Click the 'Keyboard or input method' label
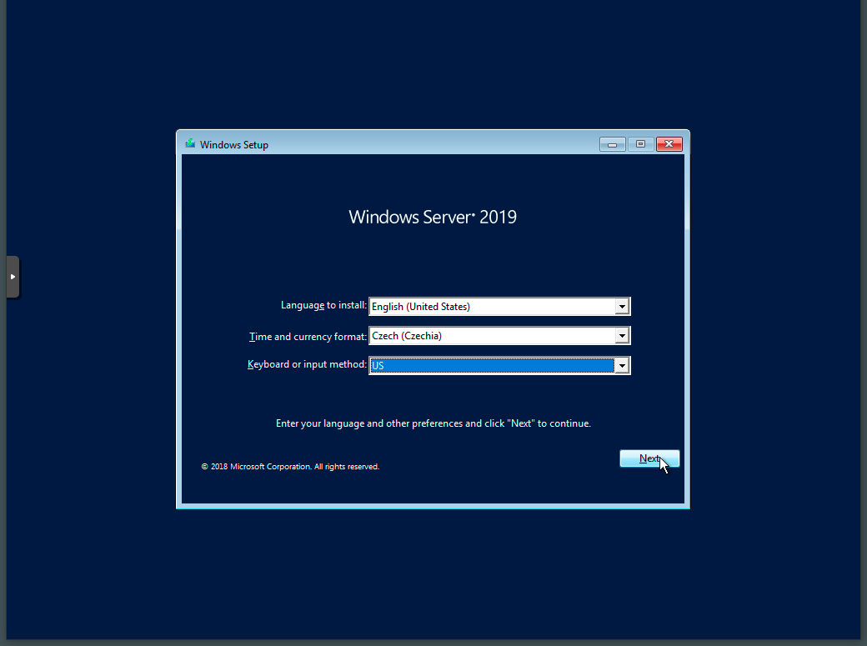The height and width of the screenshot is (646, 867). pos(306,364)
